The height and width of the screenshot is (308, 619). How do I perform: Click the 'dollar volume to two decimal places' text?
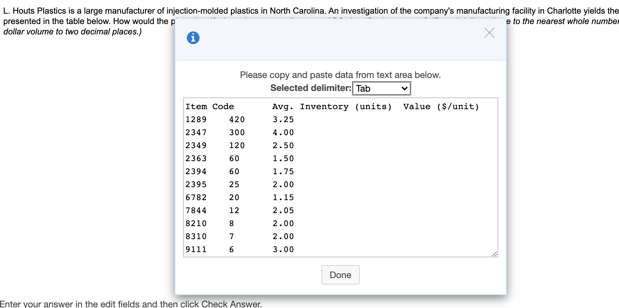click(72, 32)
